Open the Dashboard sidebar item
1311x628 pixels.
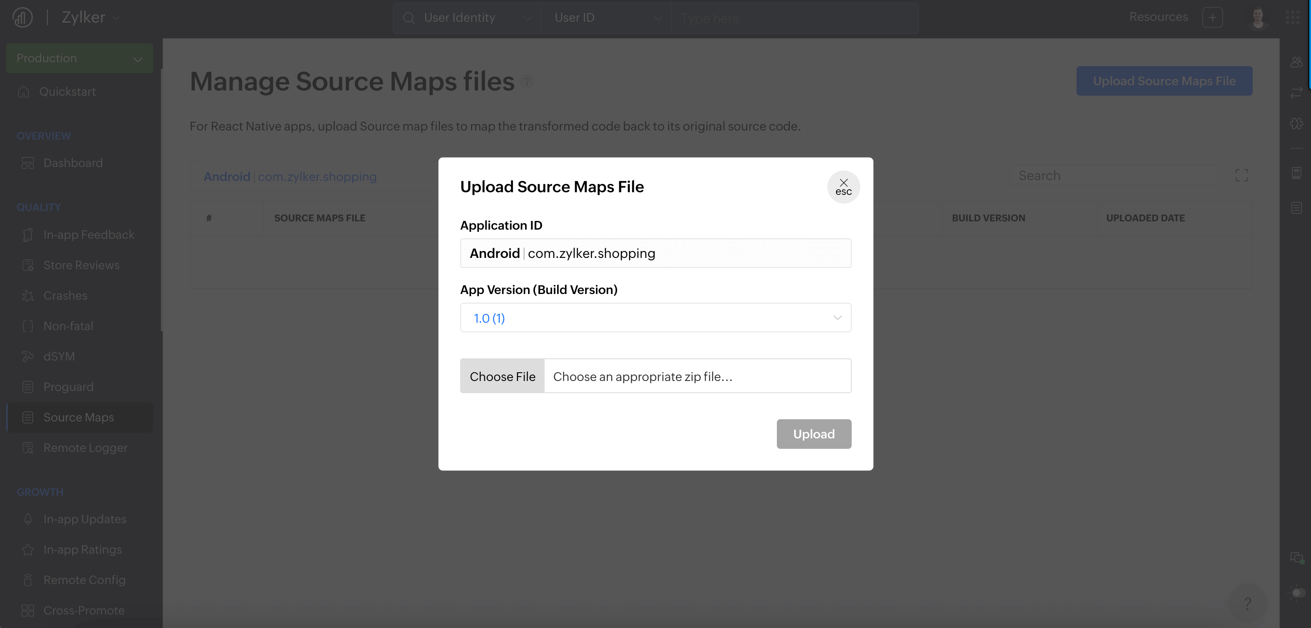[x=73, y=163]
